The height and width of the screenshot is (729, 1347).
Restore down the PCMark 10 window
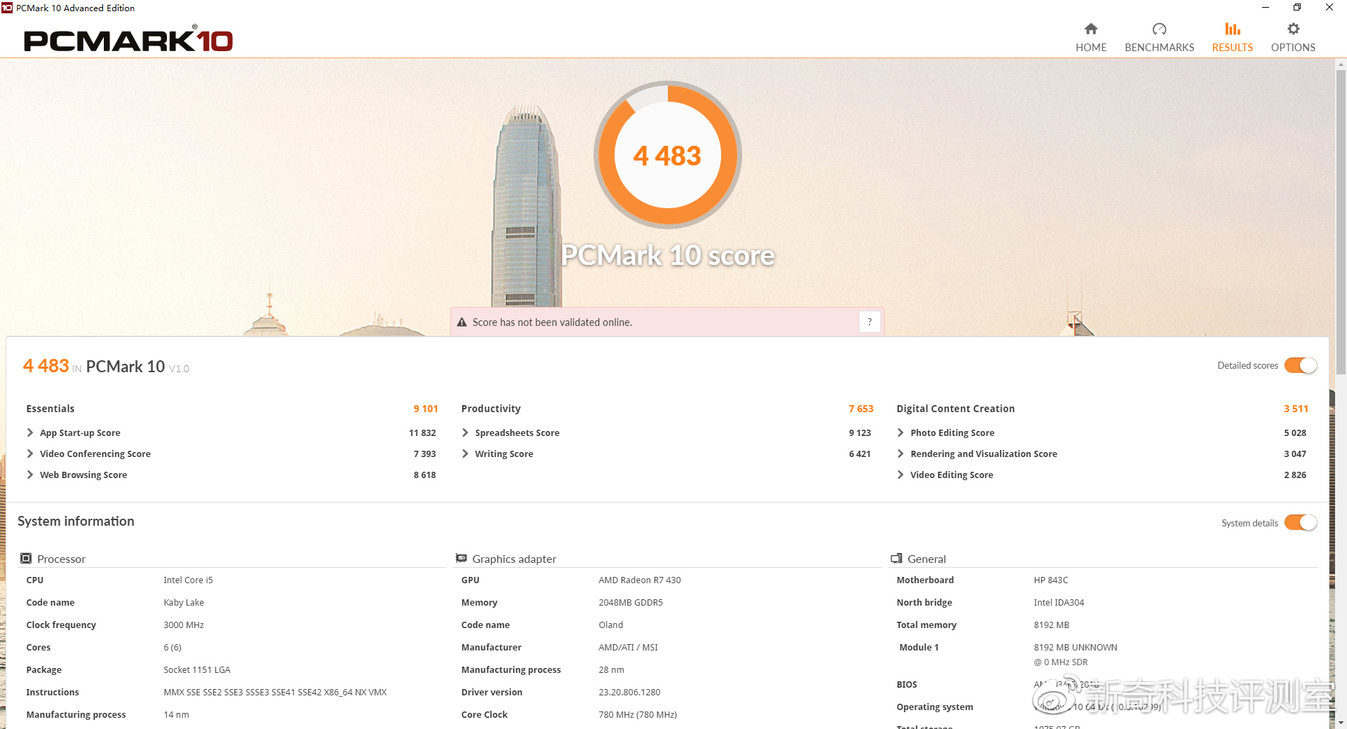[x=1297, y=8]
